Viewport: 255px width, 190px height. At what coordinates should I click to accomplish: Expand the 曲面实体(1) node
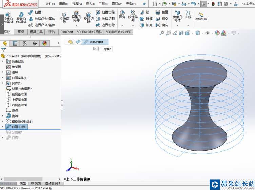tap(2, 78)
